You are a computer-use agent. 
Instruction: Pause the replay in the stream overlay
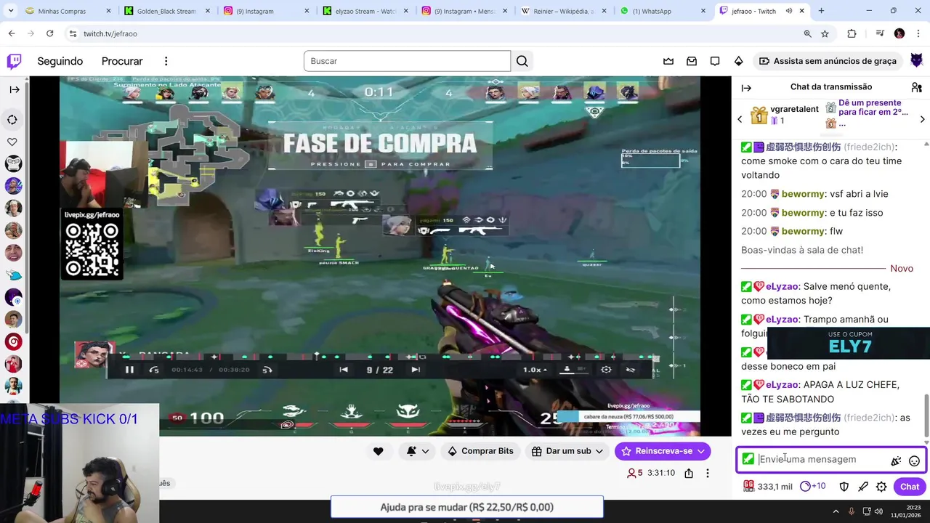pyautogui.click(x=129, y=370)
